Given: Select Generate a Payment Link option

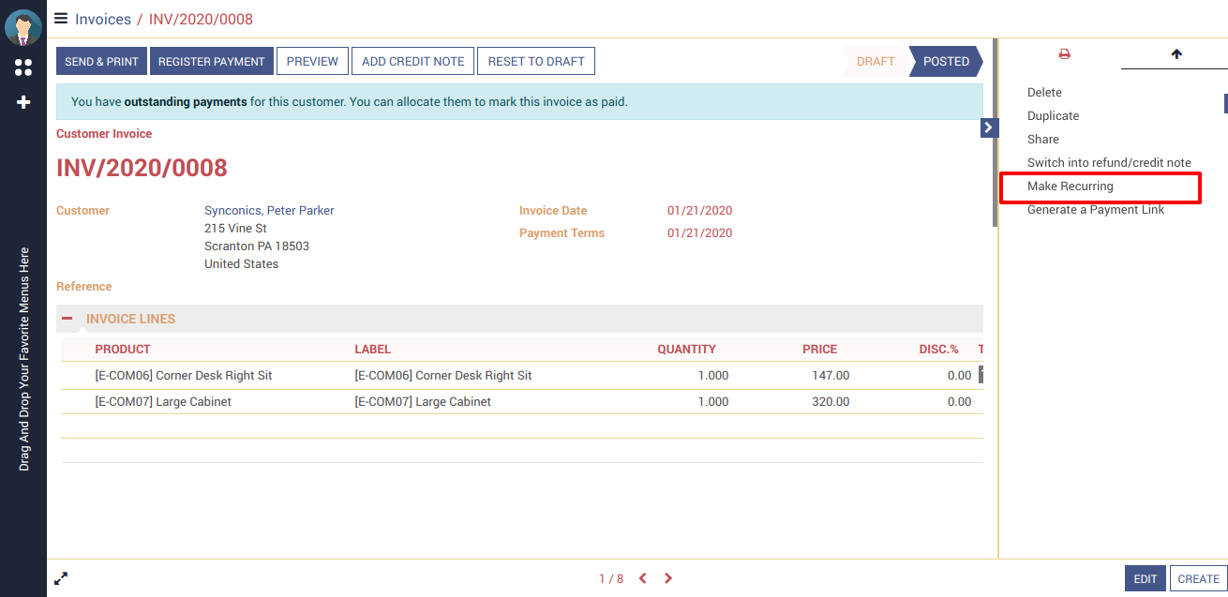Looking at the screenshot, I should click(x=1095, y=210).
